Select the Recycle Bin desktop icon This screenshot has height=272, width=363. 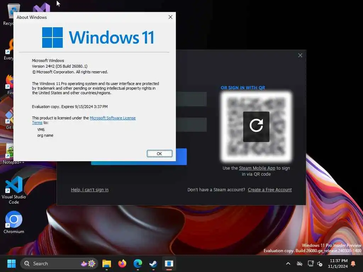(x=9, y=14)
